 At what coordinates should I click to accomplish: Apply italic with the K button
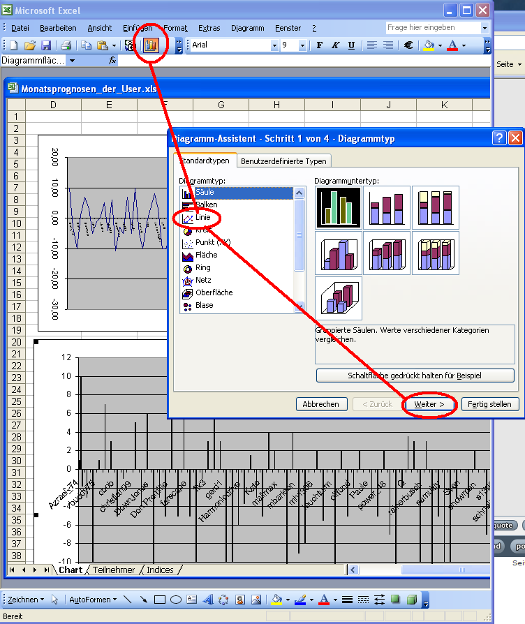click(x=335, y=45)
